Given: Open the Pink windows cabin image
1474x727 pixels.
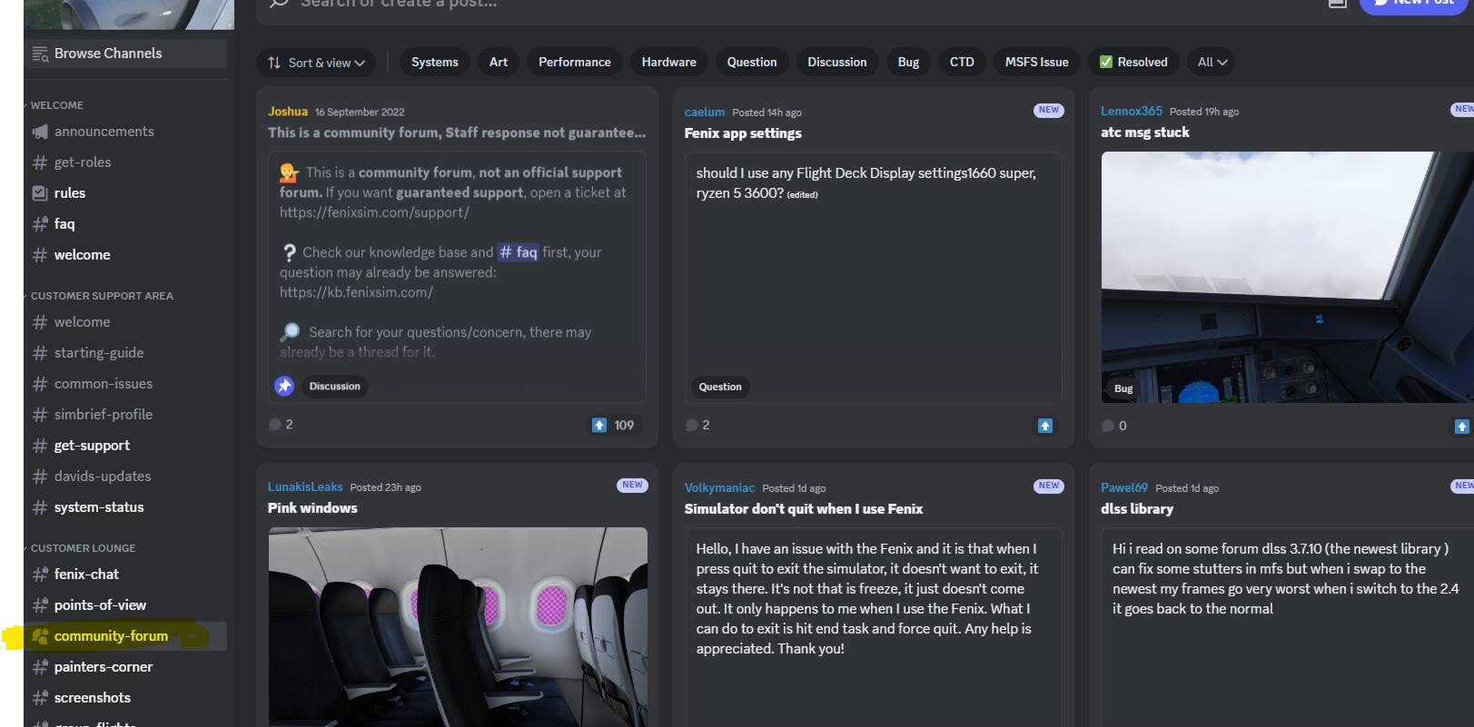Looking at the screenshot, I should 458,626.
